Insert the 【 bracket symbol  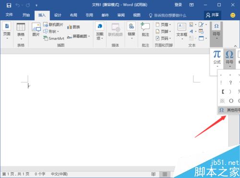(x=223, y=92)
